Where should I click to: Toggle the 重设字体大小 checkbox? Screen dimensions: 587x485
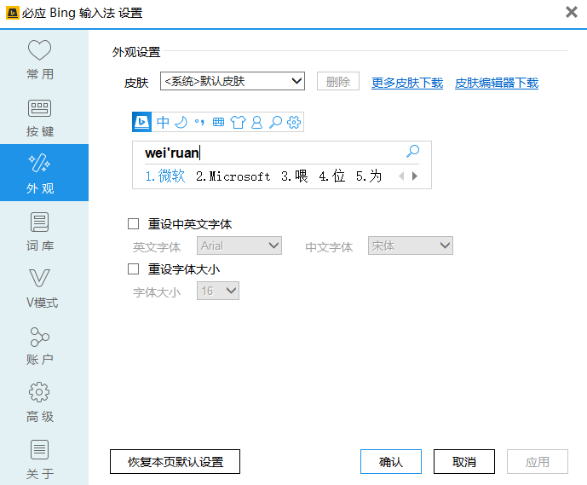(x=133, y=269)
